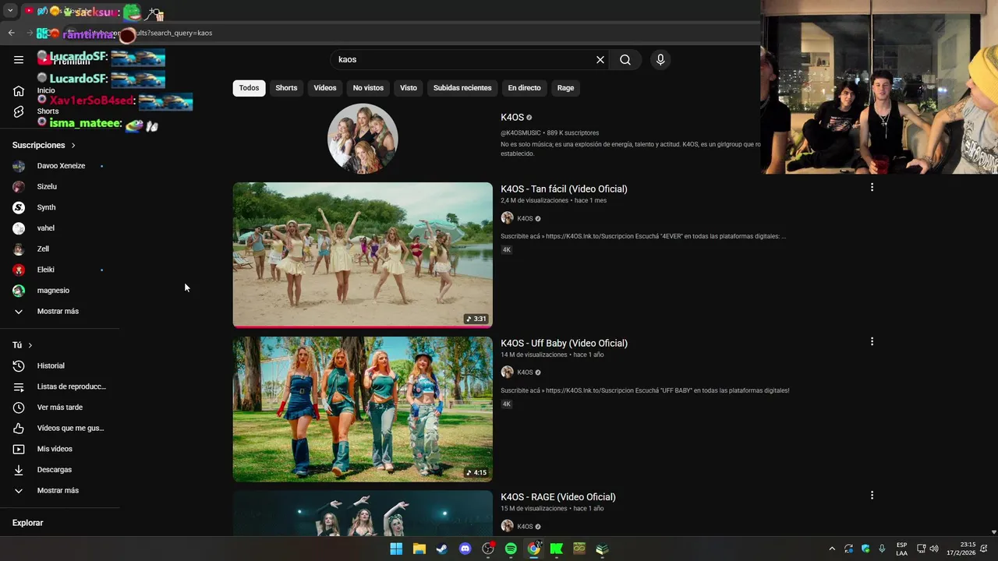Go to Inicio home icon
This screenshot has width=998, height=561.
(x=19, y=91)
